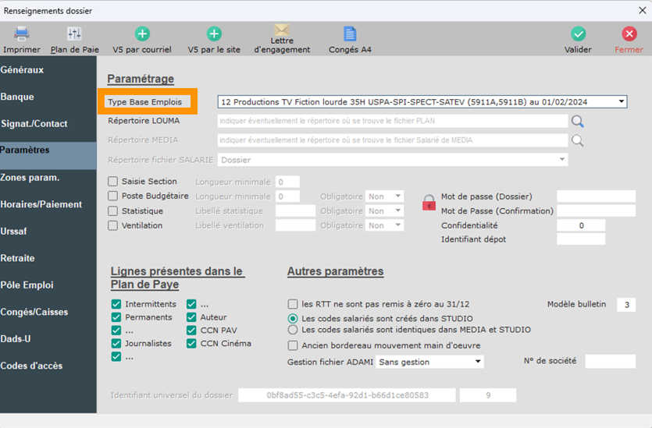The height and width of the screenshot is (428, 652).
Task: Open Ventilation Obligatoire dropdown
Action: coord(384,225)
